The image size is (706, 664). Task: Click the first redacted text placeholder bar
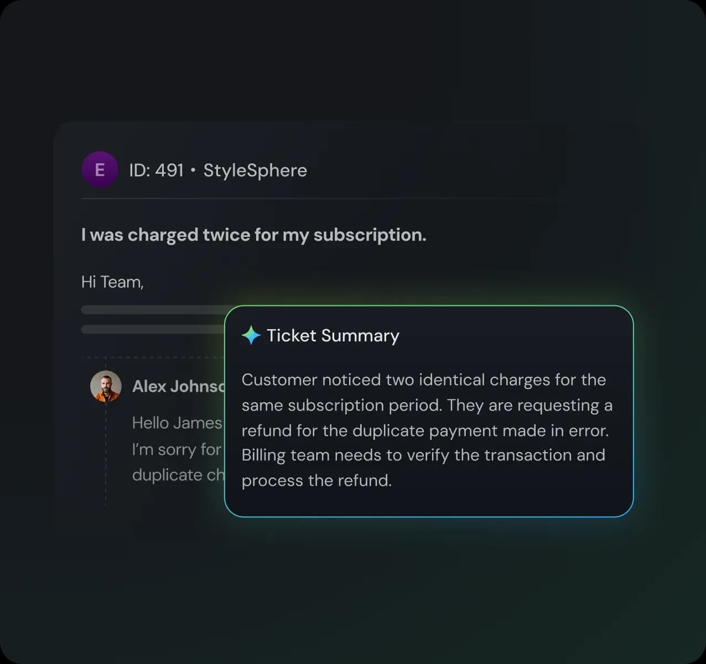pyautogui.click(x=155, y=309)
